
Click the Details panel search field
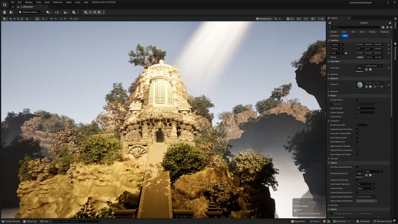(x=354, y=27)
